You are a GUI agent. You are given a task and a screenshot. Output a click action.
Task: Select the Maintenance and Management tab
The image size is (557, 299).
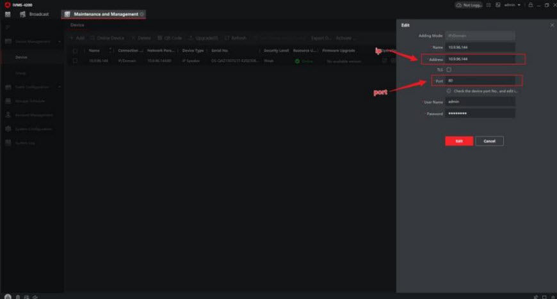[104, 14]
